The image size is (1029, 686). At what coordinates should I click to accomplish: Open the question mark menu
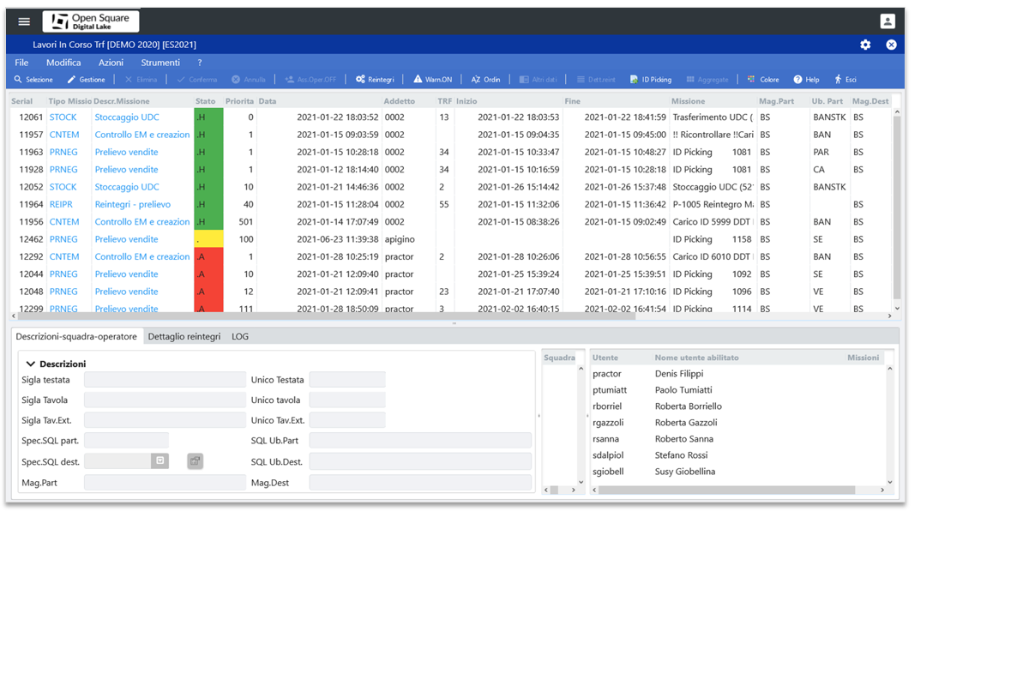tap(200, 63)
